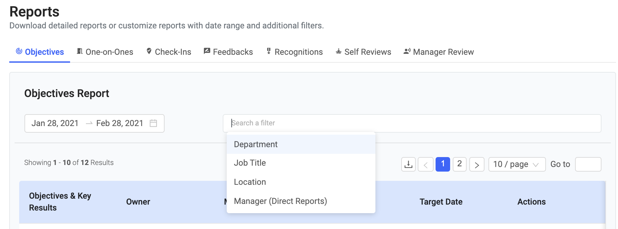Go to previous page arrow

pos(426,164)
